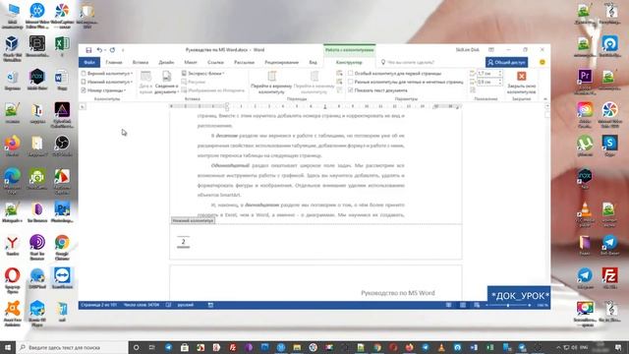Switch to the Home (Главная) tab

[x=114, y=62]
